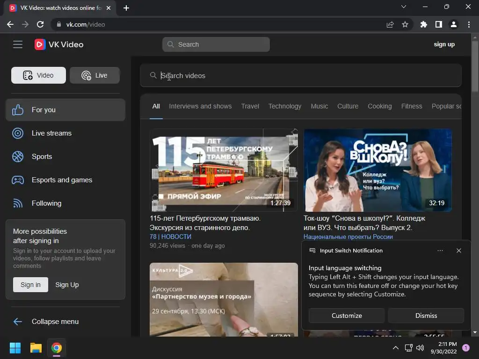
Task: Click the Sign in button
Action: tap(30, 285)
